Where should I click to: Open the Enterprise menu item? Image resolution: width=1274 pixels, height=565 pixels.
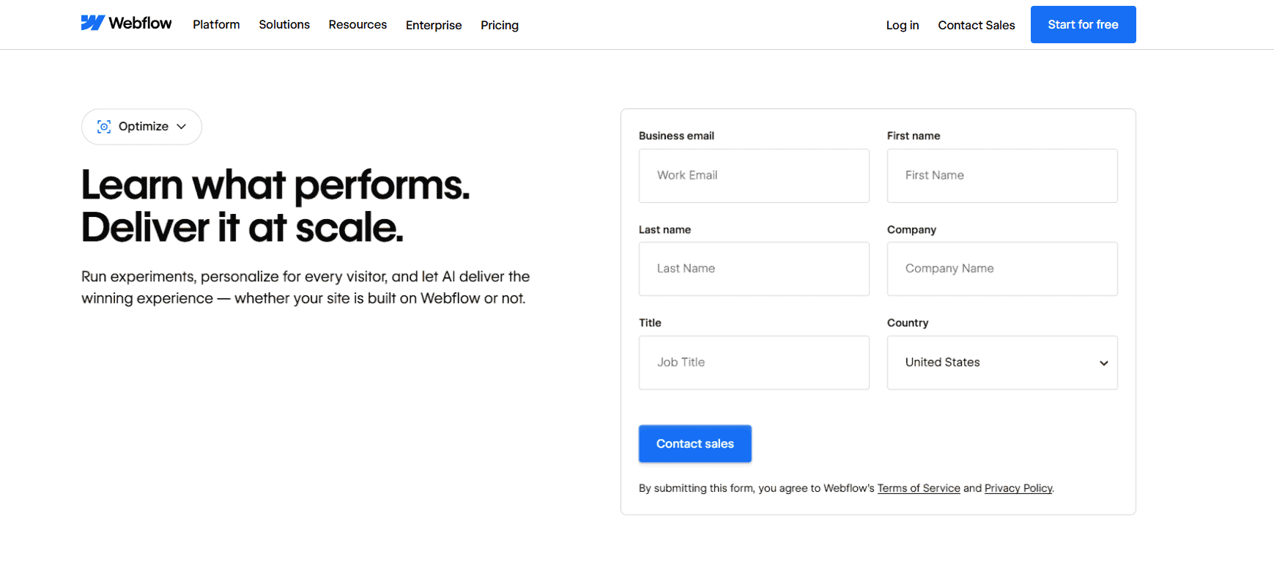(x=433, y=25)
